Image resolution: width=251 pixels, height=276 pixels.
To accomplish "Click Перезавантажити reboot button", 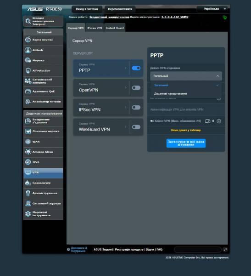I will [x=120, y=9].
